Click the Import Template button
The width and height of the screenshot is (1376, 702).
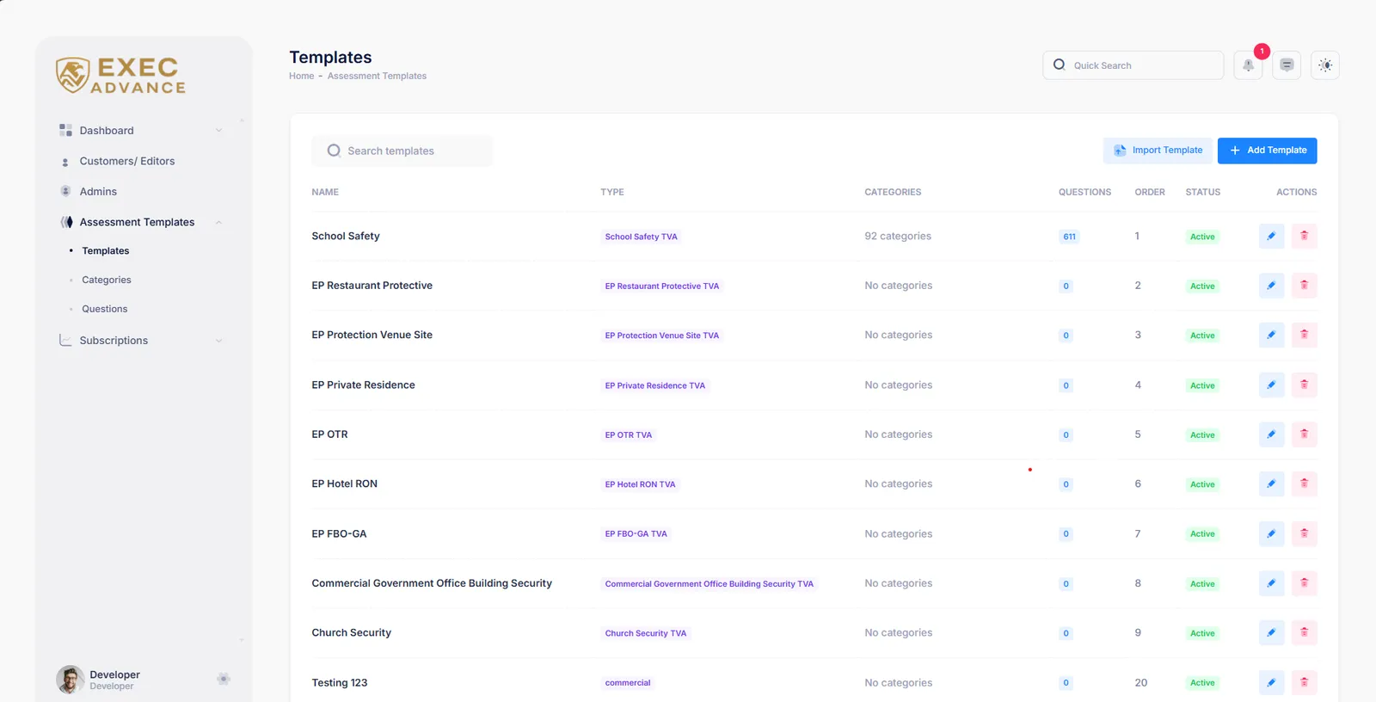point(1158,151)
